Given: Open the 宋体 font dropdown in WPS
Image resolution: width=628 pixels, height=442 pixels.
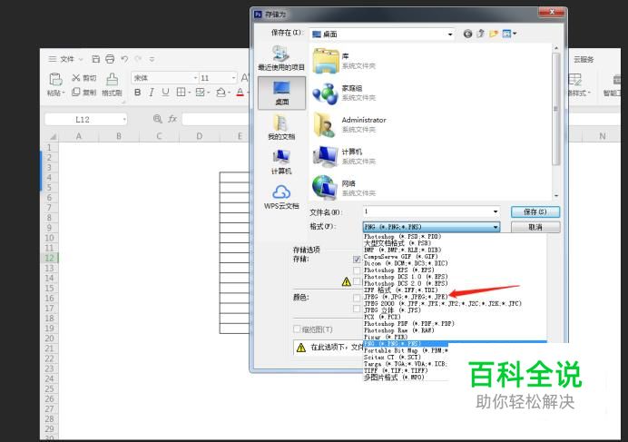Looking at the screenshot, I should (x=195, y=78).
